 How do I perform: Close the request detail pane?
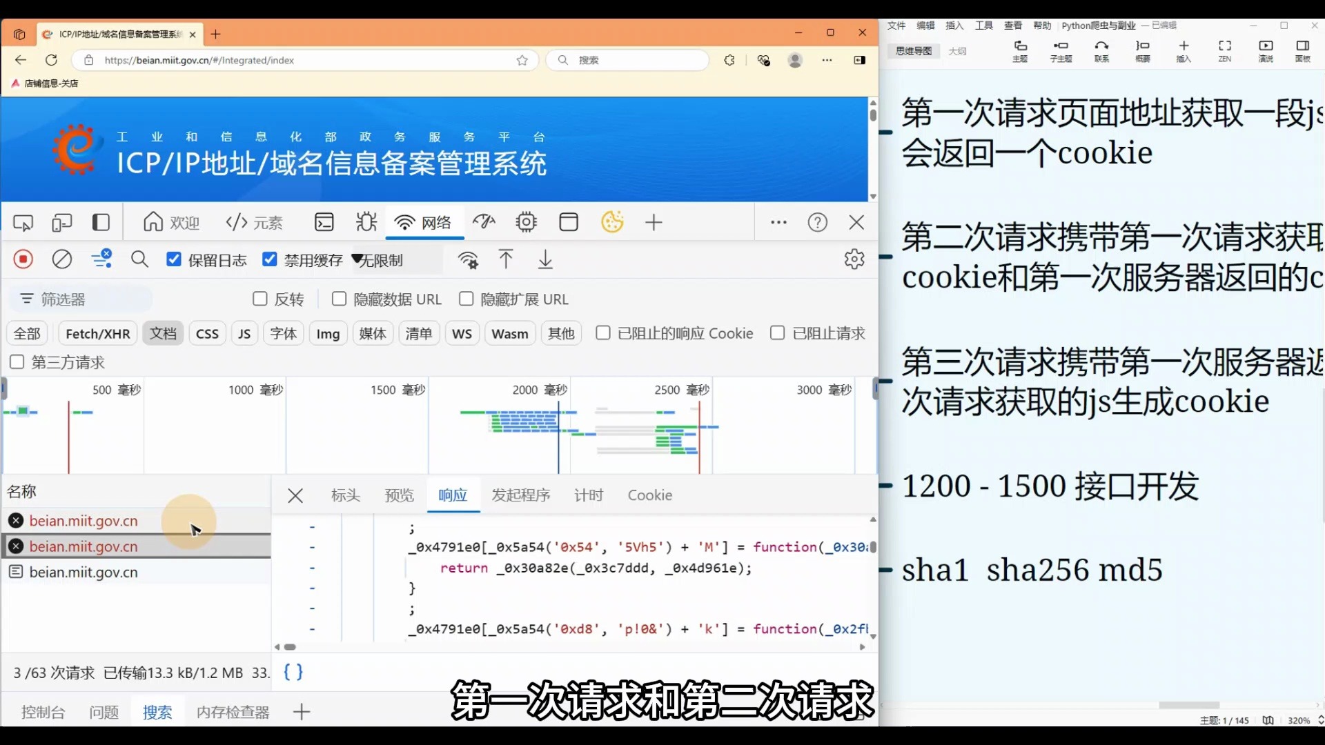tap(295, 495)
